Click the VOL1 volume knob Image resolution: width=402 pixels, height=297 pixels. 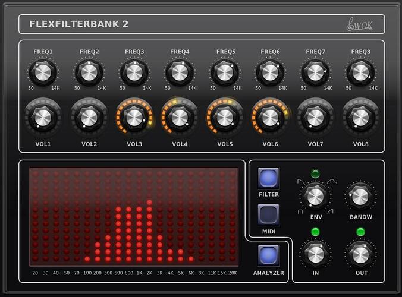[43, 118]
